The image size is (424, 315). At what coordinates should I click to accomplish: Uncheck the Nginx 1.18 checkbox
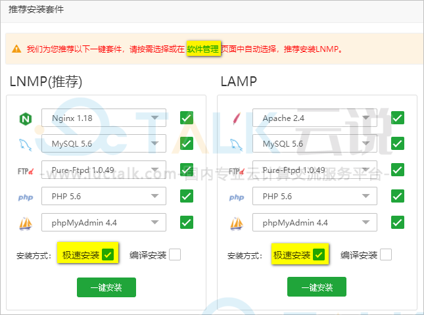coord(187,118)
